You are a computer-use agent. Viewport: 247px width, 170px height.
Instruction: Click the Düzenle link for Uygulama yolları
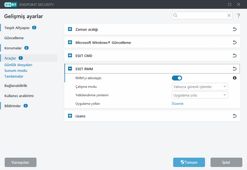tap(178, 103)
